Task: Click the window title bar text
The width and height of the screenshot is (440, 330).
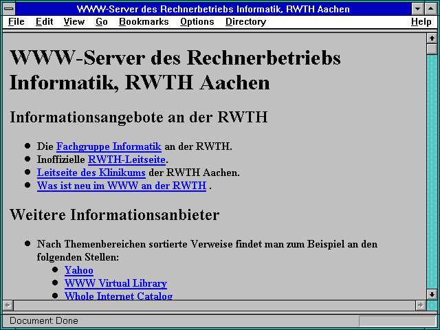Action: (x=213, y=9)
